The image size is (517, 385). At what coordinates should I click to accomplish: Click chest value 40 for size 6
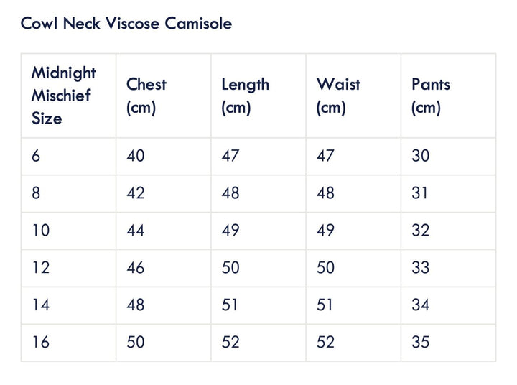point(135,156)
